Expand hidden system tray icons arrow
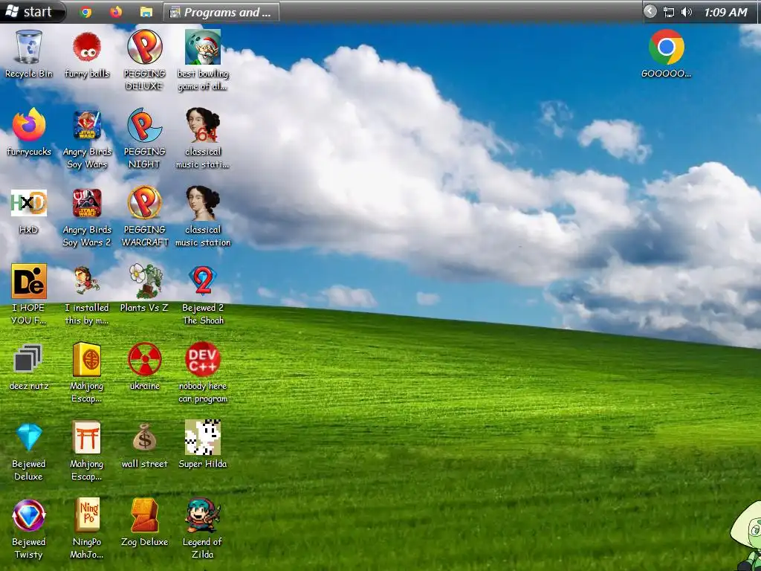This screenshot has width=761, height=571. 650,12
